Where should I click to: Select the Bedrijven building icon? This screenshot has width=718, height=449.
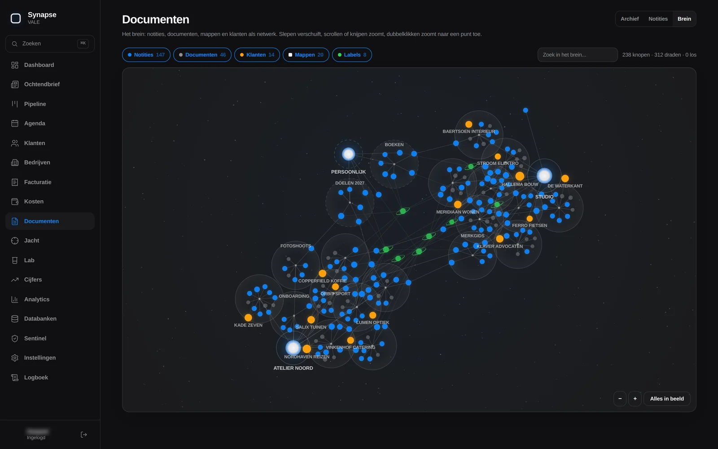click(x=15, y=163)
